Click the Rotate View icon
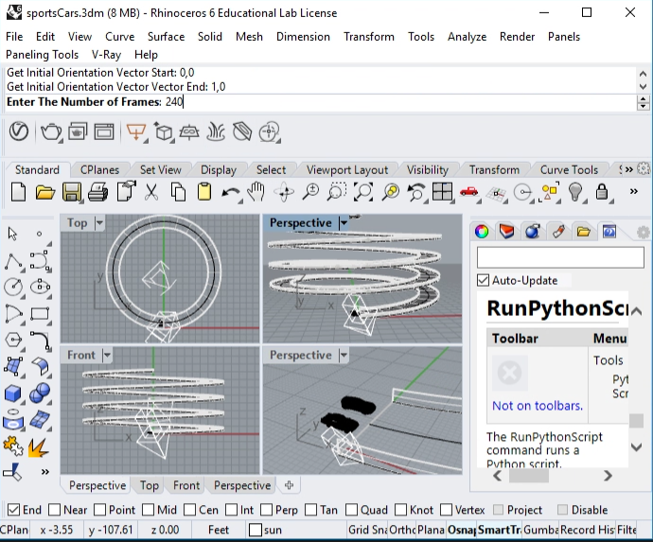653x542 pixels. click(x=285, y=192)
